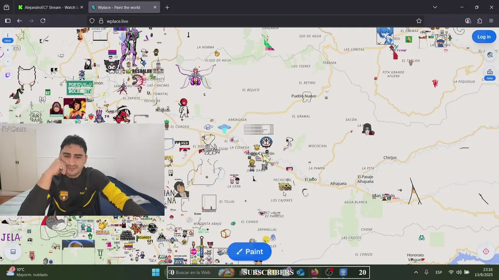Close the Wplace tab
The image size is (499, 280).
(x=155, y=7)
